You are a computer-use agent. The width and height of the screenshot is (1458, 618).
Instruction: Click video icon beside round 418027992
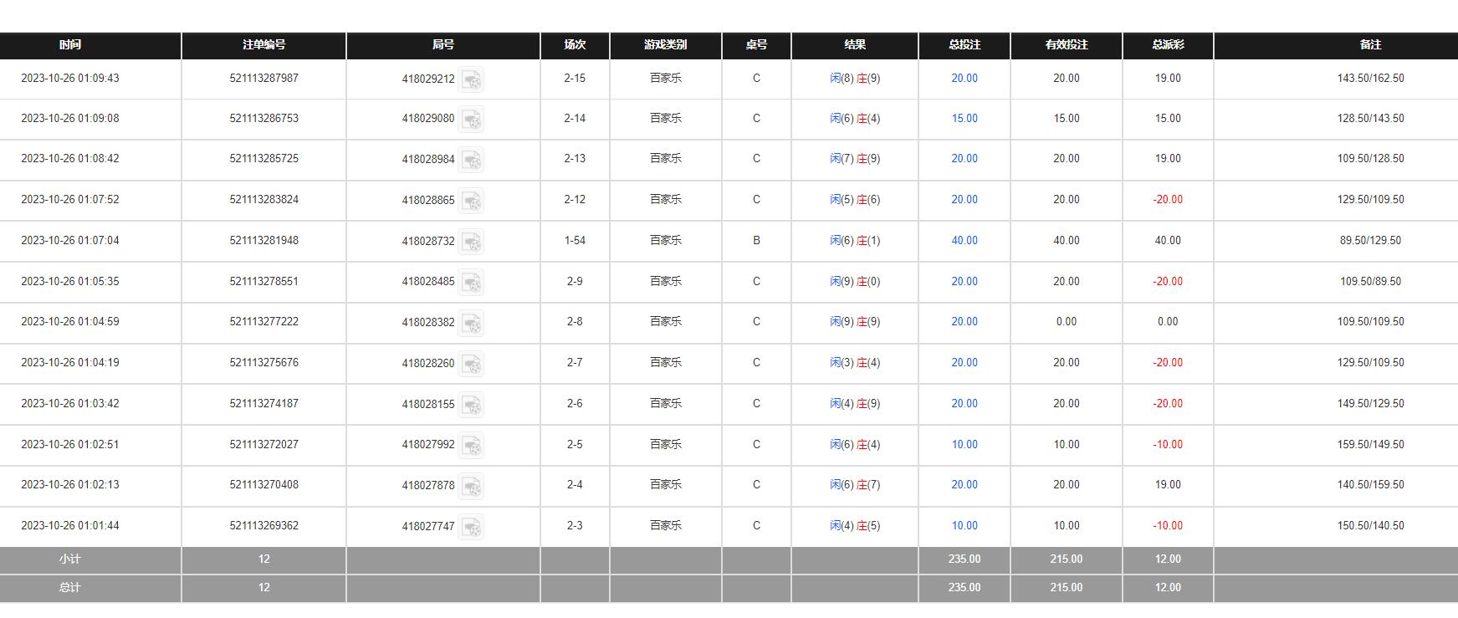coord(472,446)
